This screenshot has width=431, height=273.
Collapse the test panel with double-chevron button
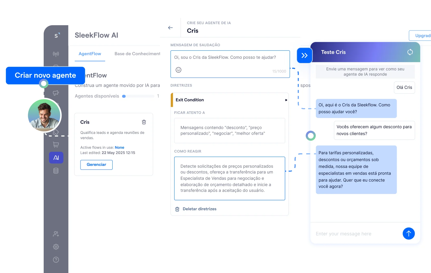304,55
